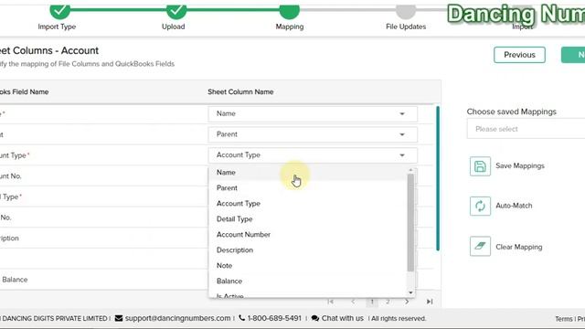This screenshot has height=329, width=585.
Task: Click Chat with us link
Action: pos(342,318)
